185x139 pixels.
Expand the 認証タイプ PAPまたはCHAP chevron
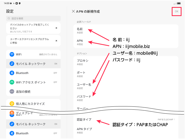(x=174, y=119)
